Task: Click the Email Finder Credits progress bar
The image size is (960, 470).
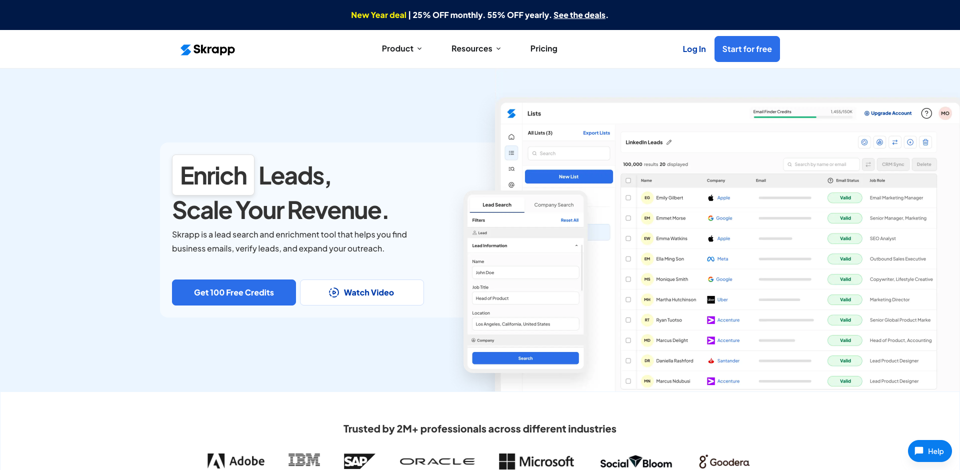Action: (803, 117)
